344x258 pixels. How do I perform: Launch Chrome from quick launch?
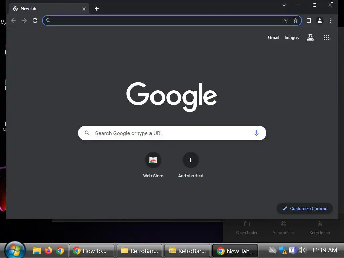(60, 251)
